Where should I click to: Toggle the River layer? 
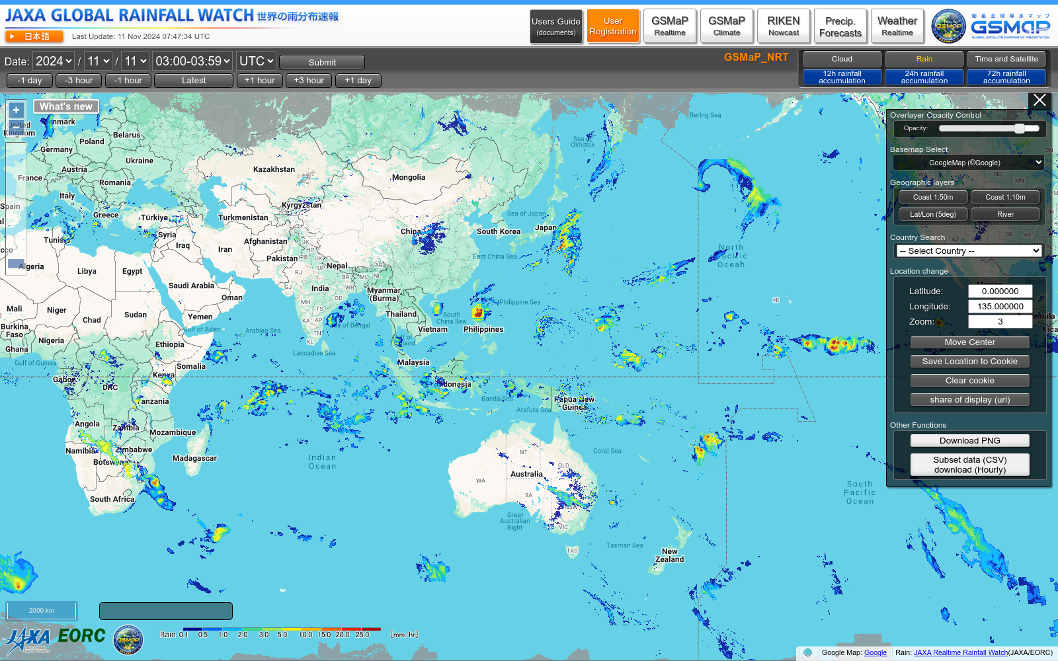(1005, 214)
